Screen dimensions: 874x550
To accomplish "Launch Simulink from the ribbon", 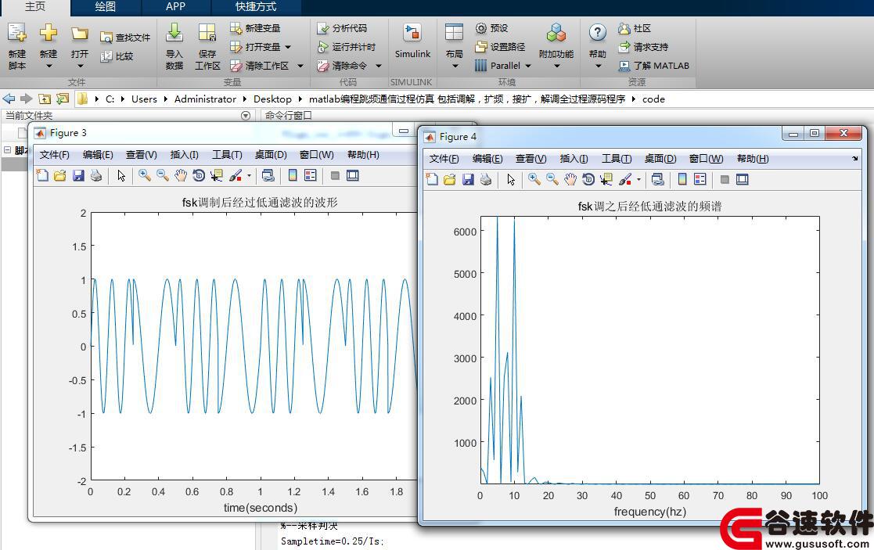I will (x=412, y=40).
